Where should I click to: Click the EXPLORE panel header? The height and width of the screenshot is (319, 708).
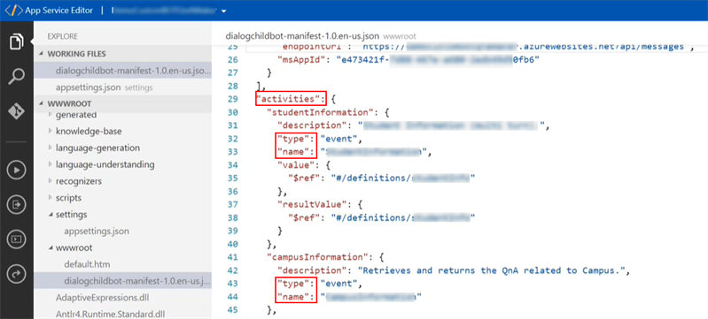(x=63, y=36)
